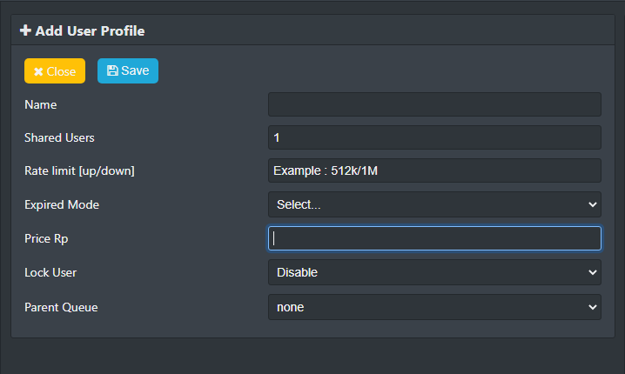Focus the Name text field
625x374 pixels.
pyautogui.click(x=434, y=104)
